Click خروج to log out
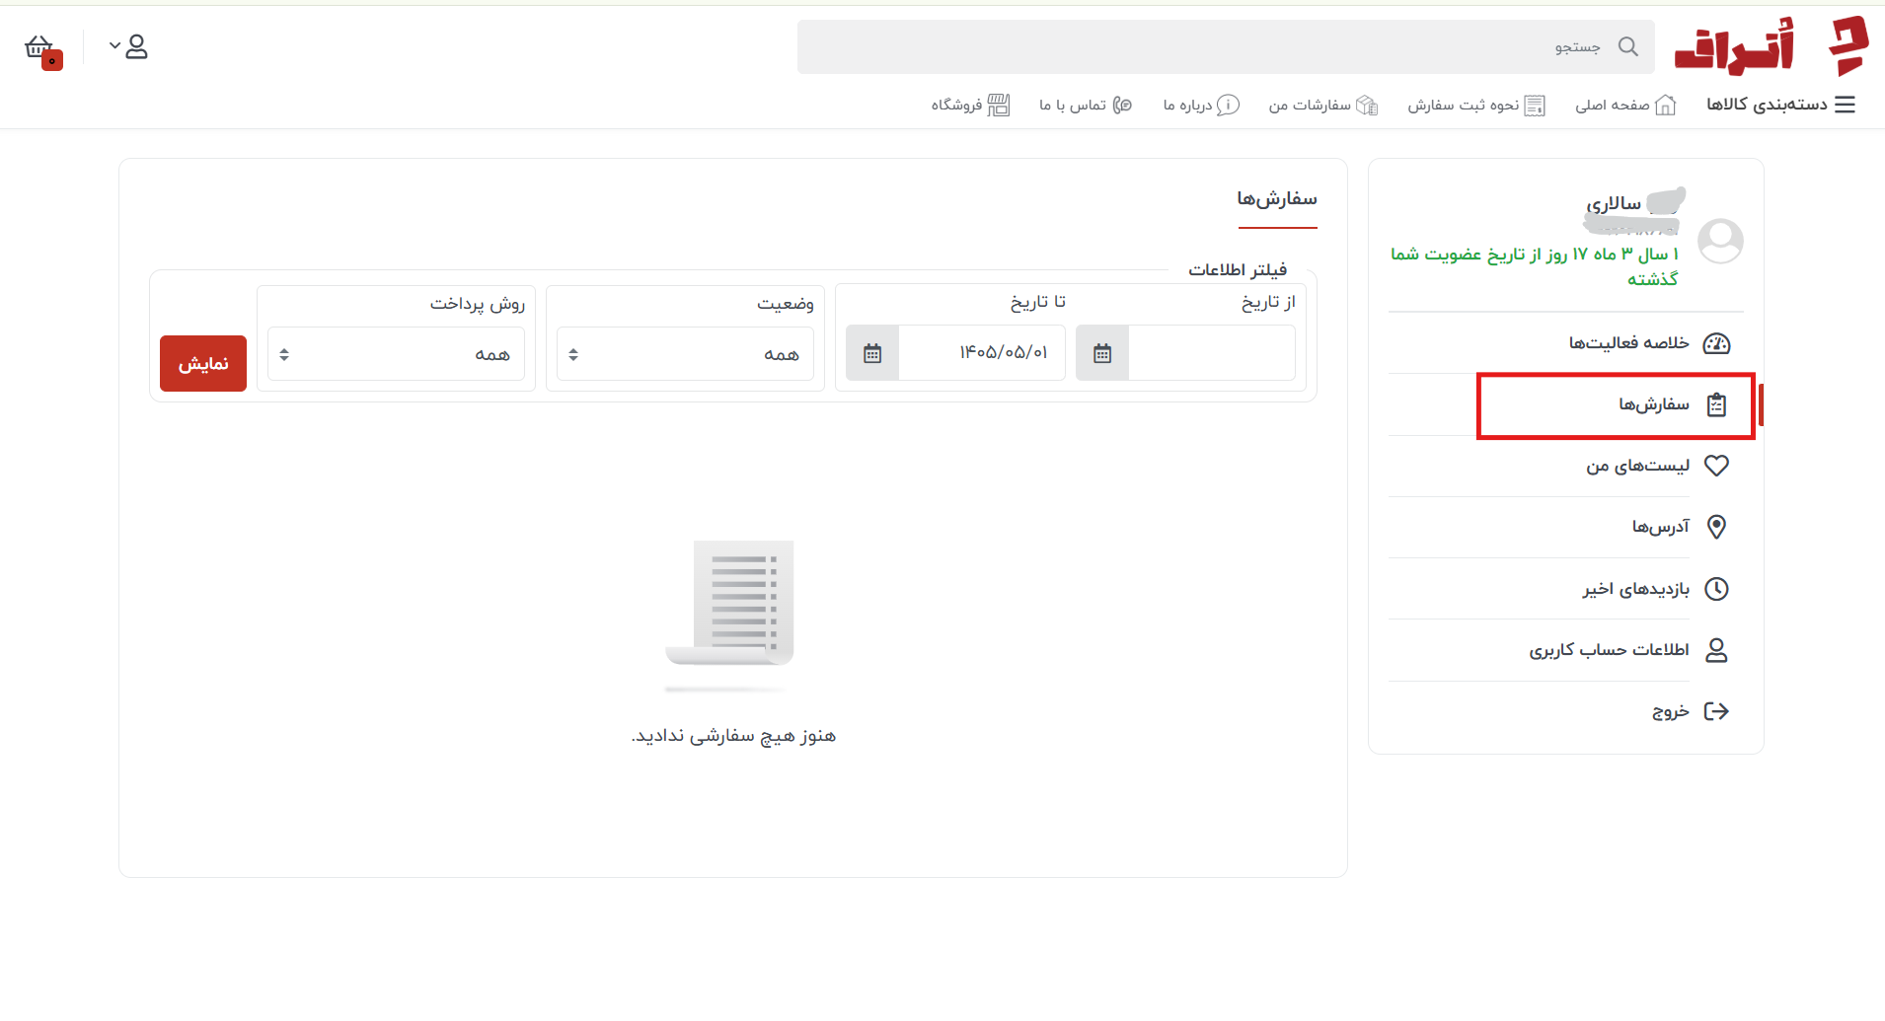This screenshot has height=1021, width=1885. [x=1671, y=711]
